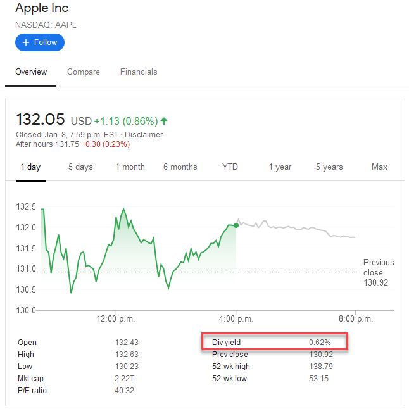Click the P/E ratio label
The width and height of the screenshot is (409, 409).
click(32, 391)
